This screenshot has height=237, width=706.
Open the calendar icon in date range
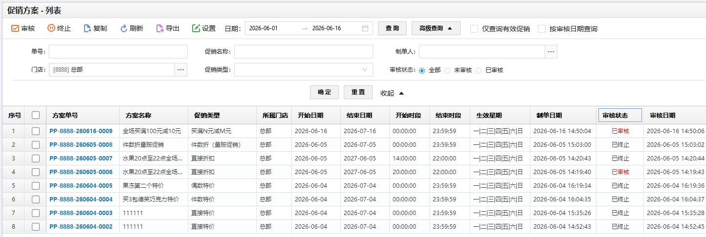(x=365, y=28)
